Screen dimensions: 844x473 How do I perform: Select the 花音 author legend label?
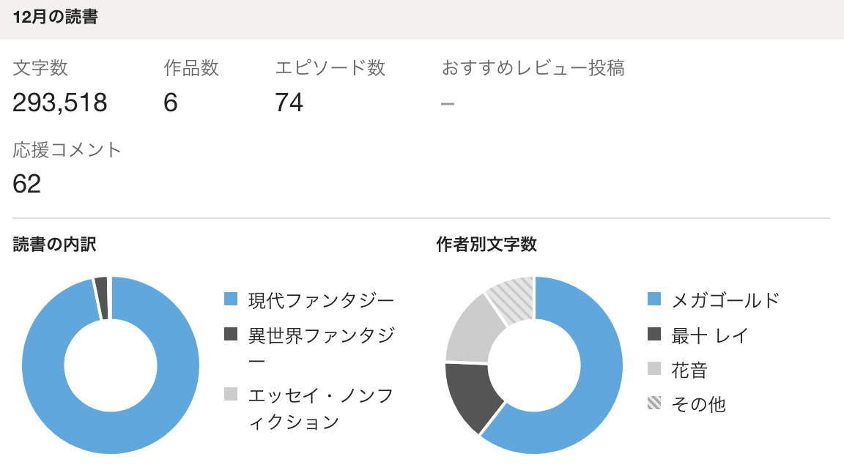pos(689,369)
